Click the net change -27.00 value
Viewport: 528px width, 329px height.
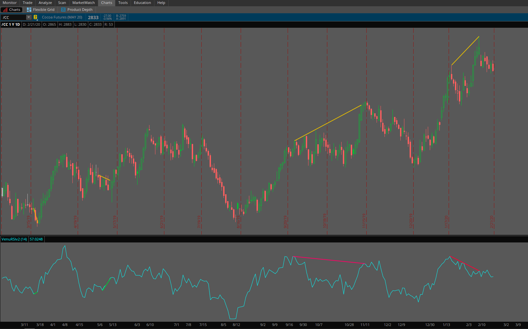click(x=107, y=16)
